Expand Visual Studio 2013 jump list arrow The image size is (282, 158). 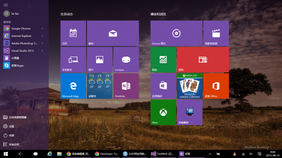click(43, 51)
